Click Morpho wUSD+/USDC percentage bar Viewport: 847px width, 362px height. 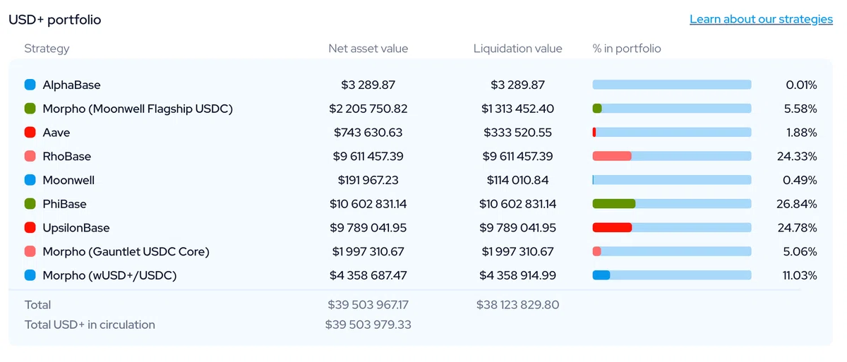click(672, 275)
